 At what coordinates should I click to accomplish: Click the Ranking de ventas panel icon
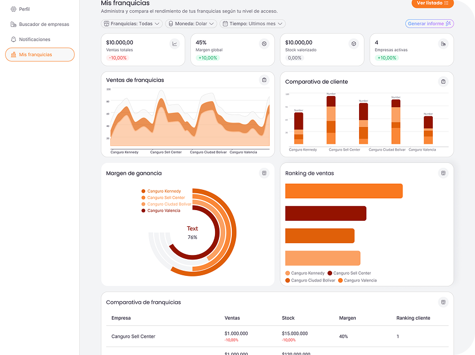[x=443, y=173]
